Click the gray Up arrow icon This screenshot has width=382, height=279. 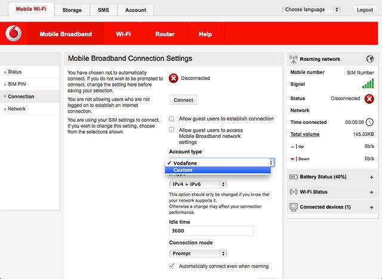(292, 147)
